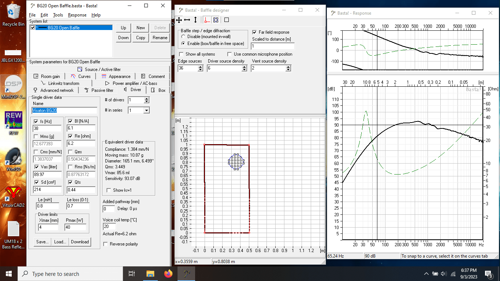Select the move-in-all-directions tool in Baffle designer

[179, 20]
